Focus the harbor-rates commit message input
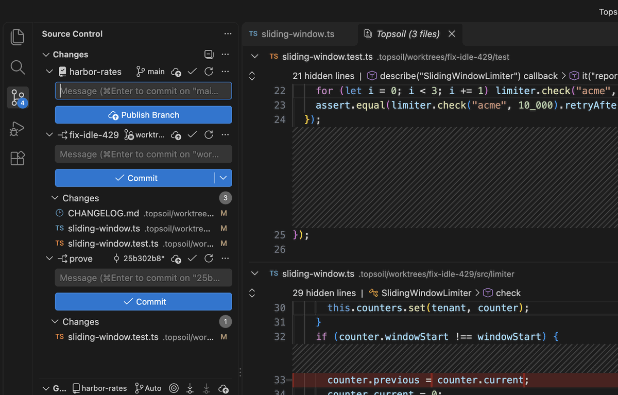Viewport: 618px width, 395px height. [144, 91]
